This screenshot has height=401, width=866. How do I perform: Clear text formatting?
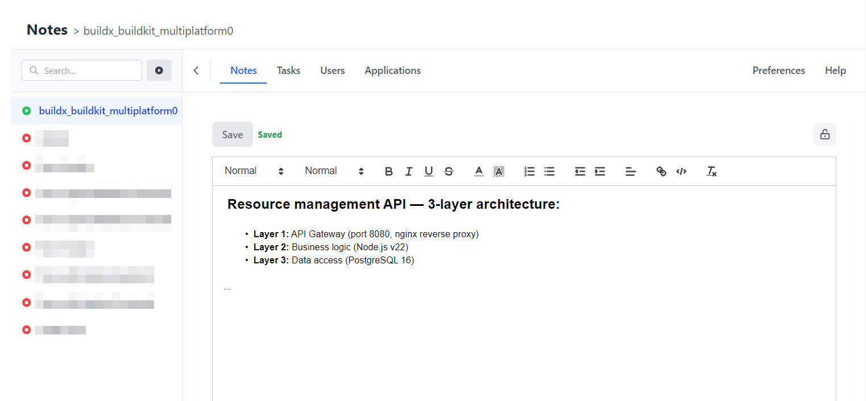pos(711,171)
